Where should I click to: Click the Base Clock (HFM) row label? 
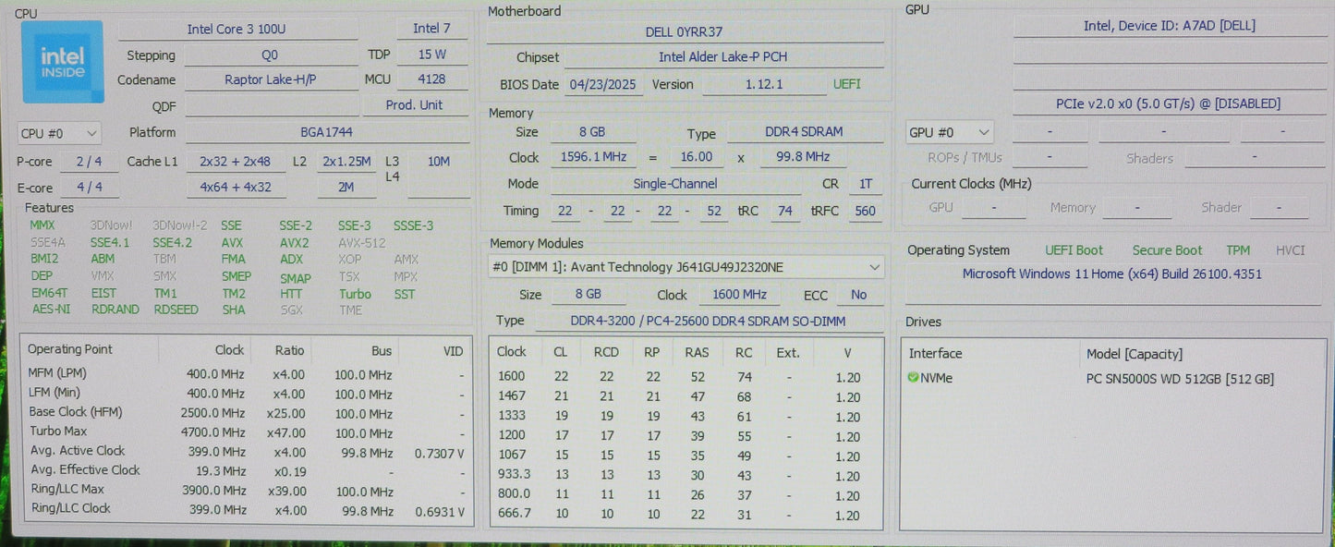[x=75, y=412]
